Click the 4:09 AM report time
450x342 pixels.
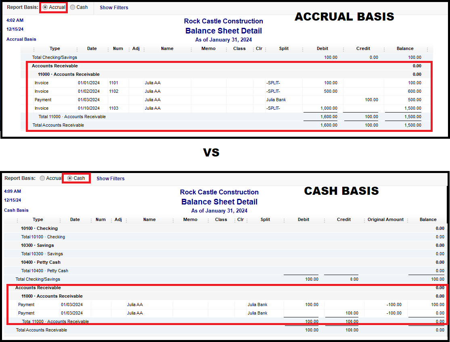click(x=13, y=192)
